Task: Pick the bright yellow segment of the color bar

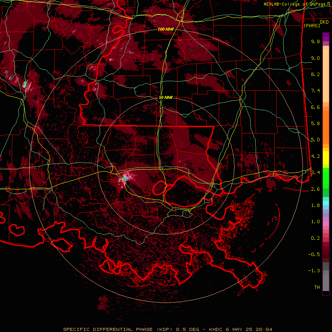Action: [326, 158]
